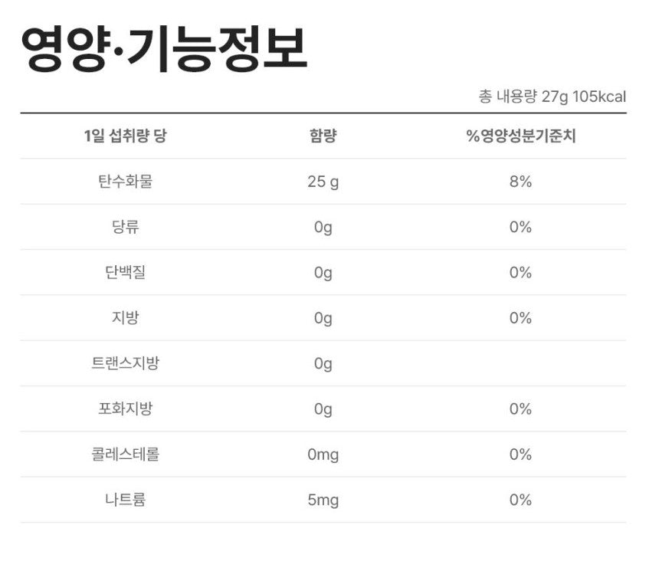The height and width of the screenshot is (561, 649).
Task: Click the 영양·기능정보 heading
Action: (163, 49)
